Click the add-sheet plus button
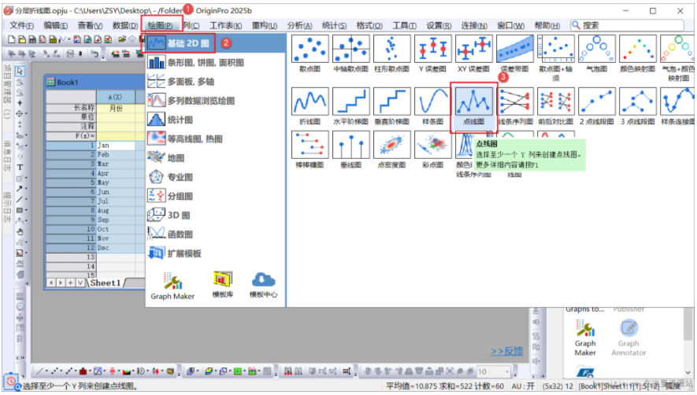 coord(70,282)
